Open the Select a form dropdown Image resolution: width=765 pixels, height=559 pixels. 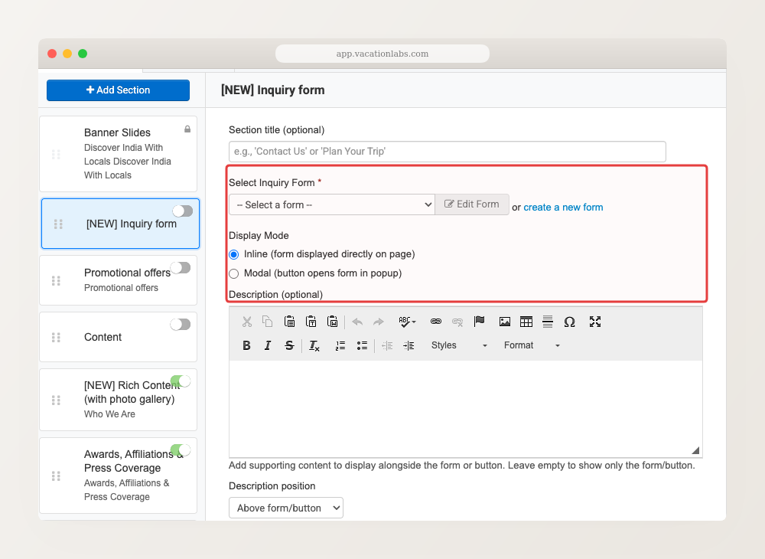(331, 204)
